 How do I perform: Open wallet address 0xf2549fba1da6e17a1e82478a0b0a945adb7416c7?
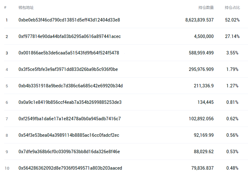pyautogui.click(x=70, y=119)
